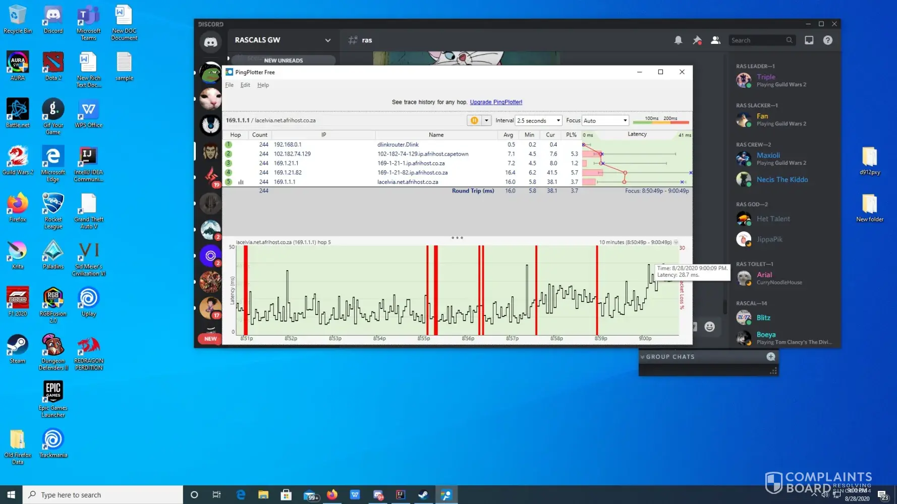Pause the PingPlotter trace
Image resolution: width=897 pixels, height=504 pixels.
[474, 120]
